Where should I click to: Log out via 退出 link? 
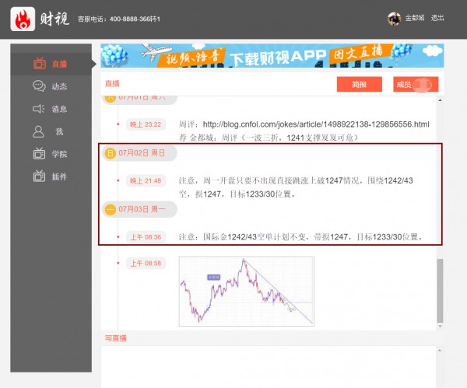pyautogui.click(x=437, y=19)
